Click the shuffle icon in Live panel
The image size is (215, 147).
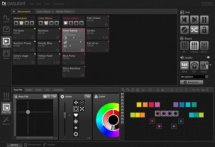click(194, 30)
